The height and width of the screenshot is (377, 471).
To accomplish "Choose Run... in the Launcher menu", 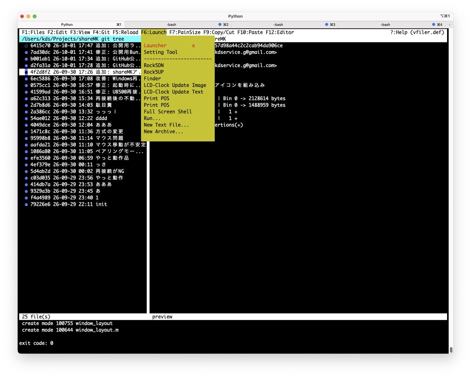I will pos(152,118).
